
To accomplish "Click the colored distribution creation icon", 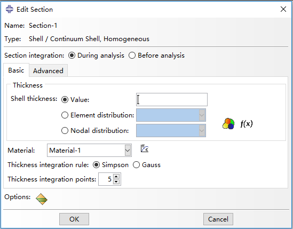I will pos(228,123).
